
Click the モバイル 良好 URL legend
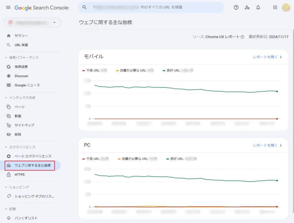[178, 71]
